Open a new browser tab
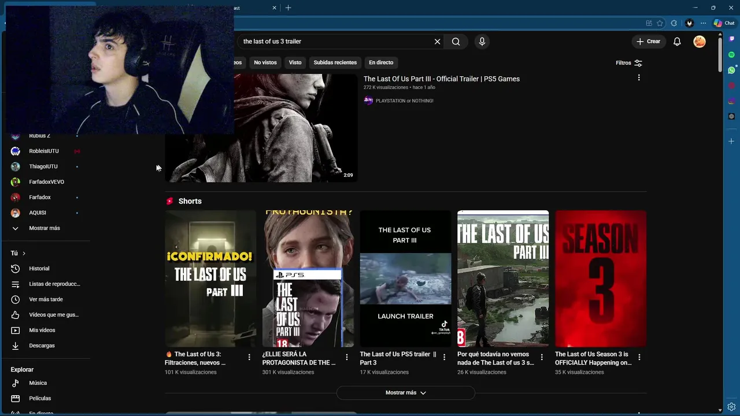Screen dimensions: 740x416 [288, 8]
